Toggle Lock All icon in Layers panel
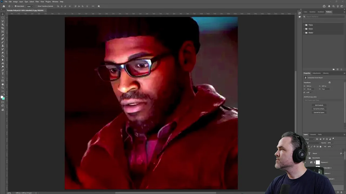 (321, 147)
